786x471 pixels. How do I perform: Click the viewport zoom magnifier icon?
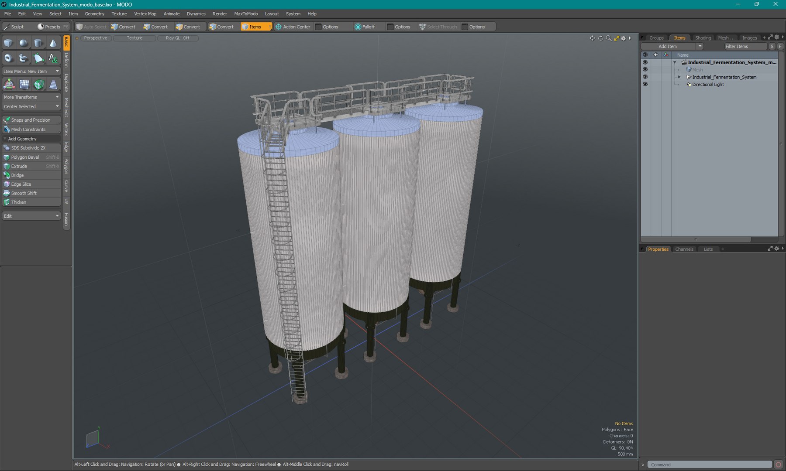coord(609,38)
